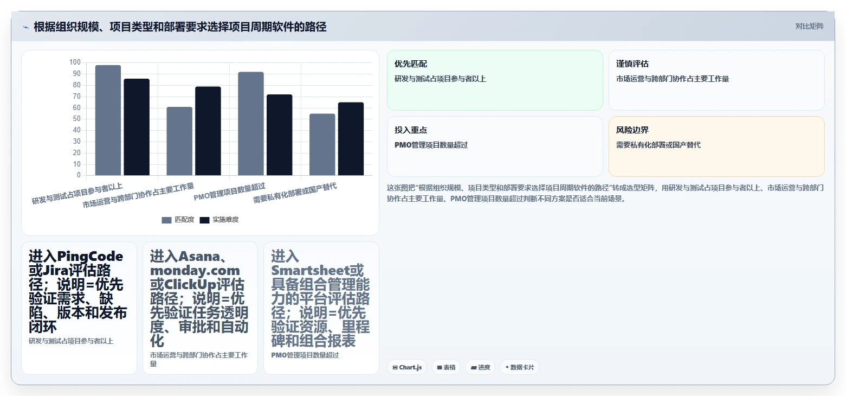Click the 风险边界 card heading
This screenshot has width=846, height=396.
[x=632, y=130]
